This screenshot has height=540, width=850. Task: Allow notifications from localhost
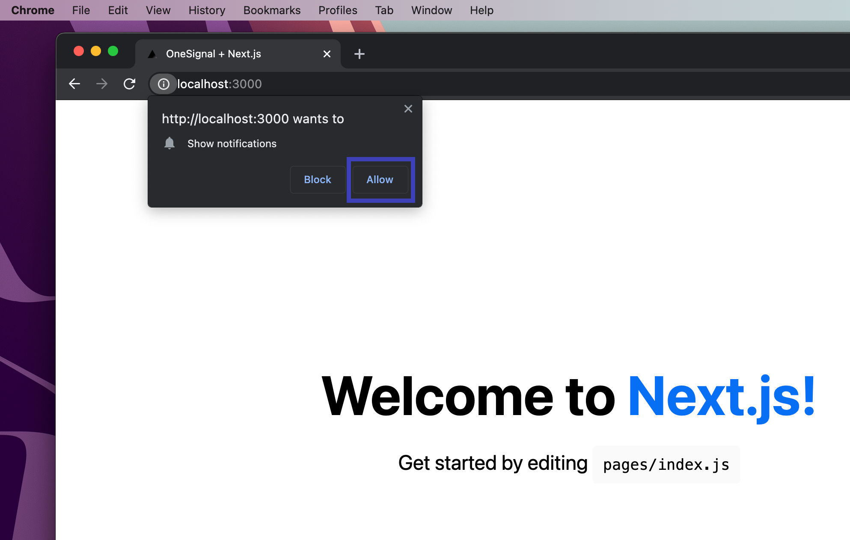[x=380, y=180]
